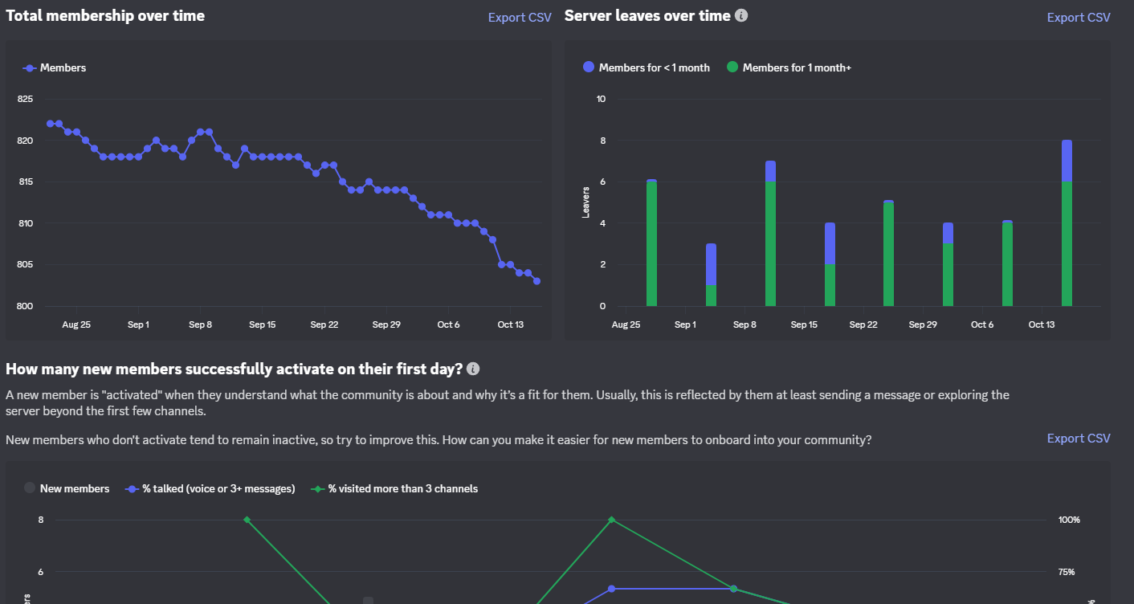The image size is (1134, 604).
Task: Click green Members for 1 month+ legend dot
Action: pyautogui.click(x=732, y=68)
